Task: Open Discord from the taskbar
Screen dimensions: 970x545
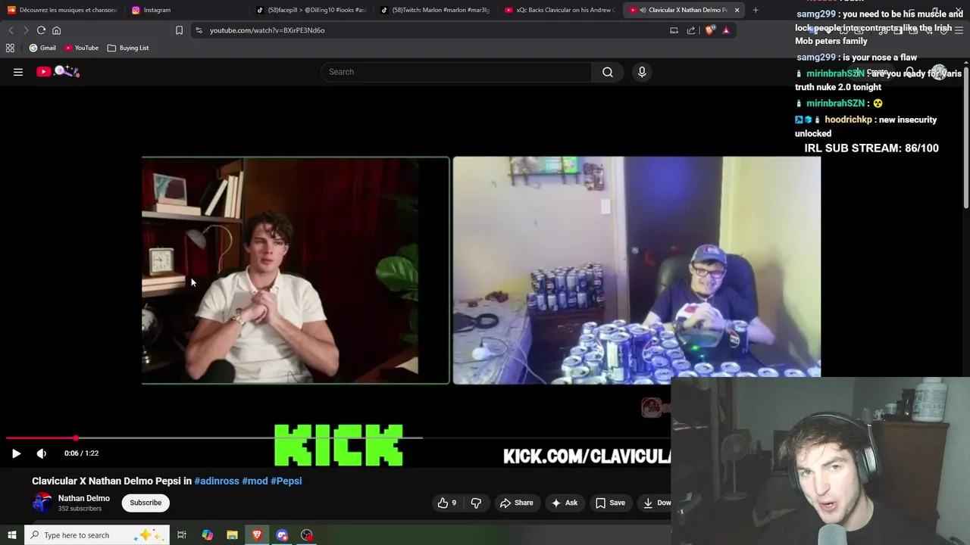Action: coord(282,535)
